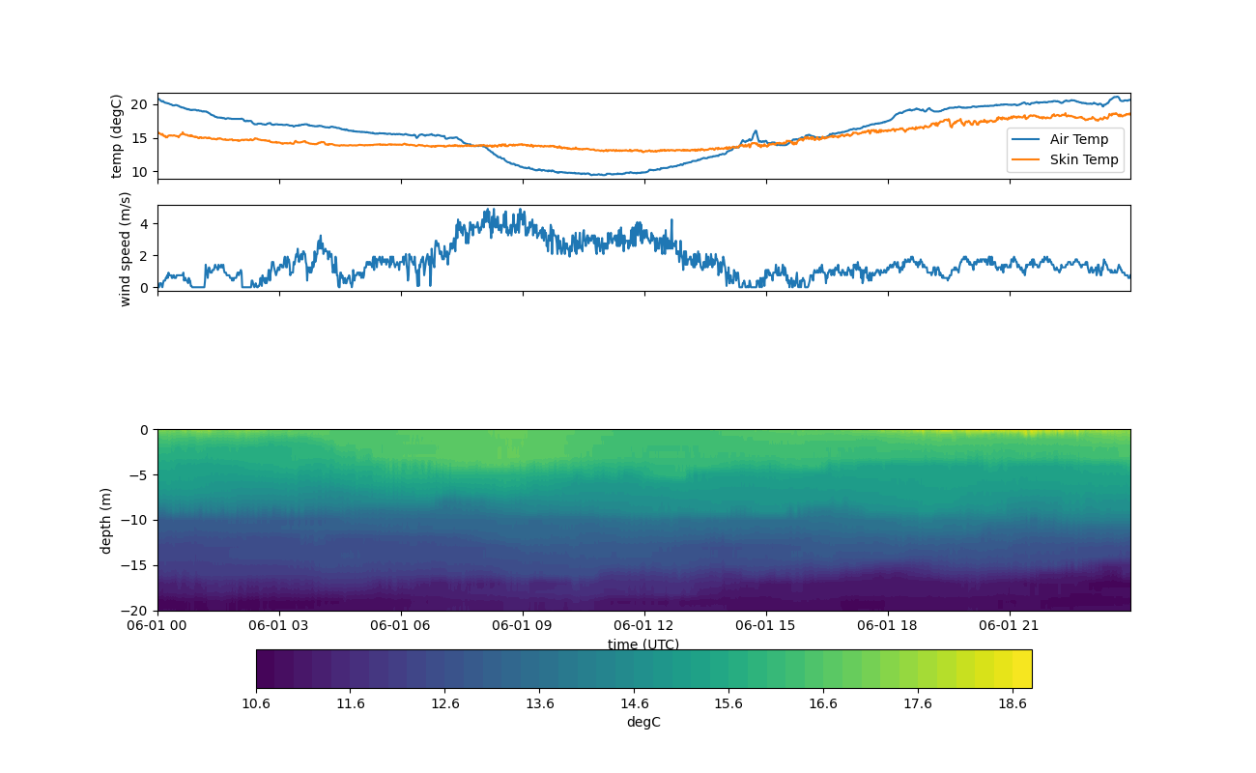This screenshot has height=773, width=1256.
Task: Click the -10 depth tick label
Action: pos(136,520)
